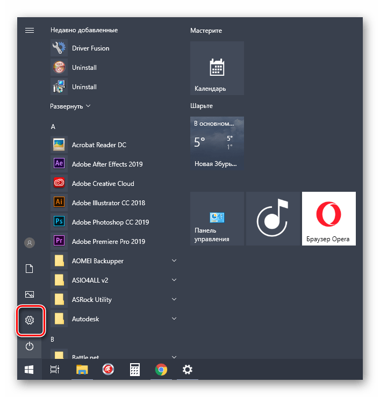Viewport: 380px width, 397px height.
Task: Launch Adobe After Effects 2019
Action: pos(107,164)
